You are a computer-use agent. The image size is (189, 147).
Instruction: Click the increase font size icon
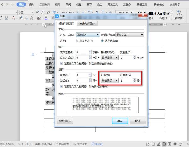point(37,13)
